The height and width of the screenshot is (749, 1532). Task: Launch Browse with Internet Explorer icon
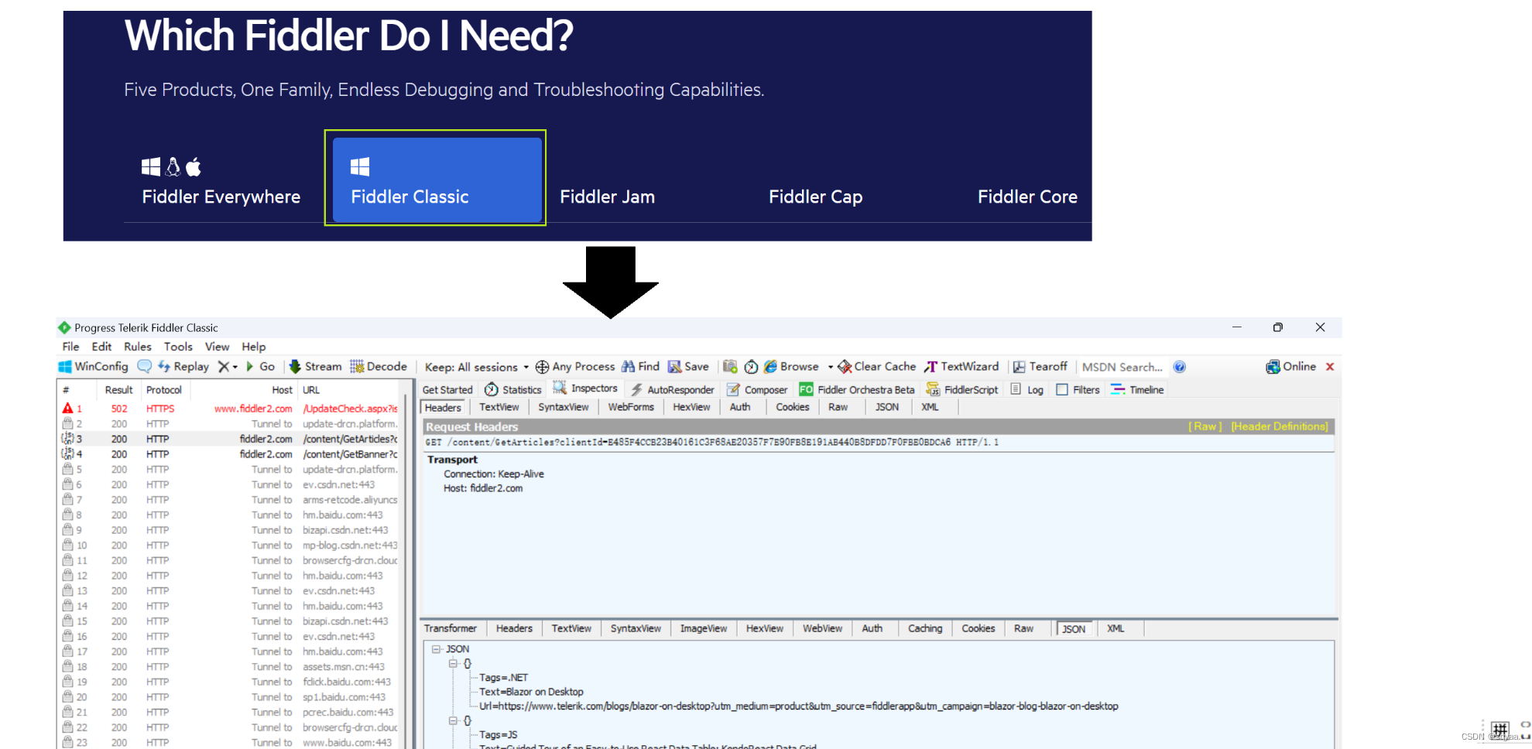[791, 367]
